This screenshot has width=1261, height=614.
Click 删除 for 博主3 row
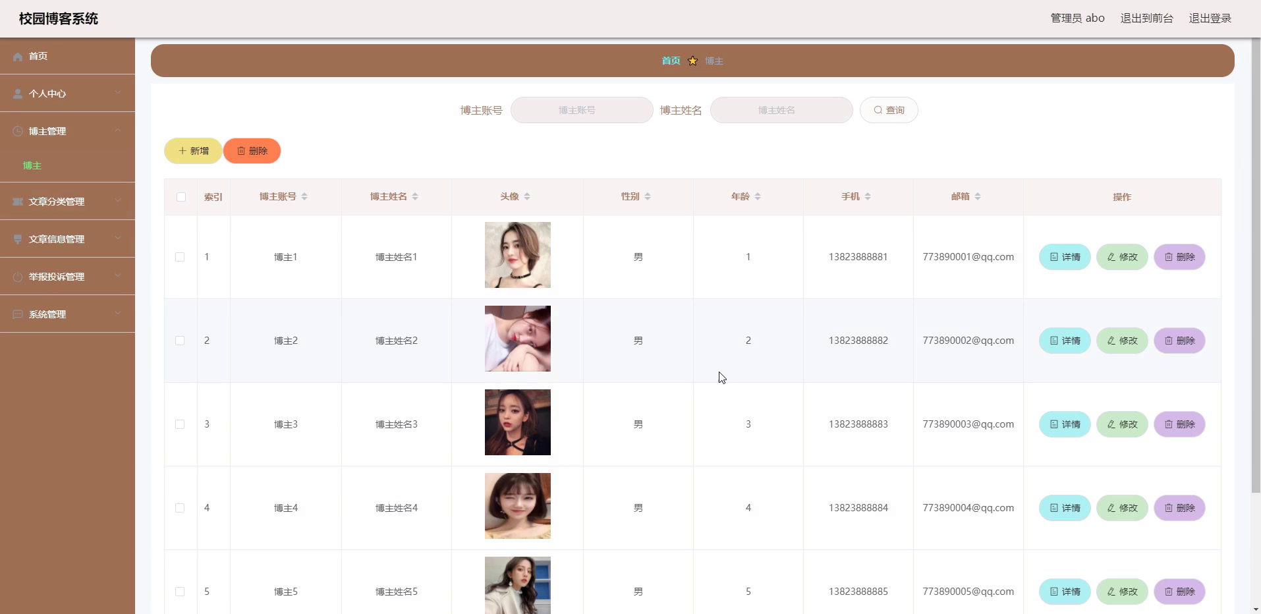click(1179, 424)
